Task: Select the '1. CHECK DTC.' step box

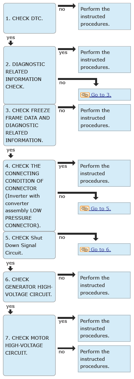Action: 29,18
